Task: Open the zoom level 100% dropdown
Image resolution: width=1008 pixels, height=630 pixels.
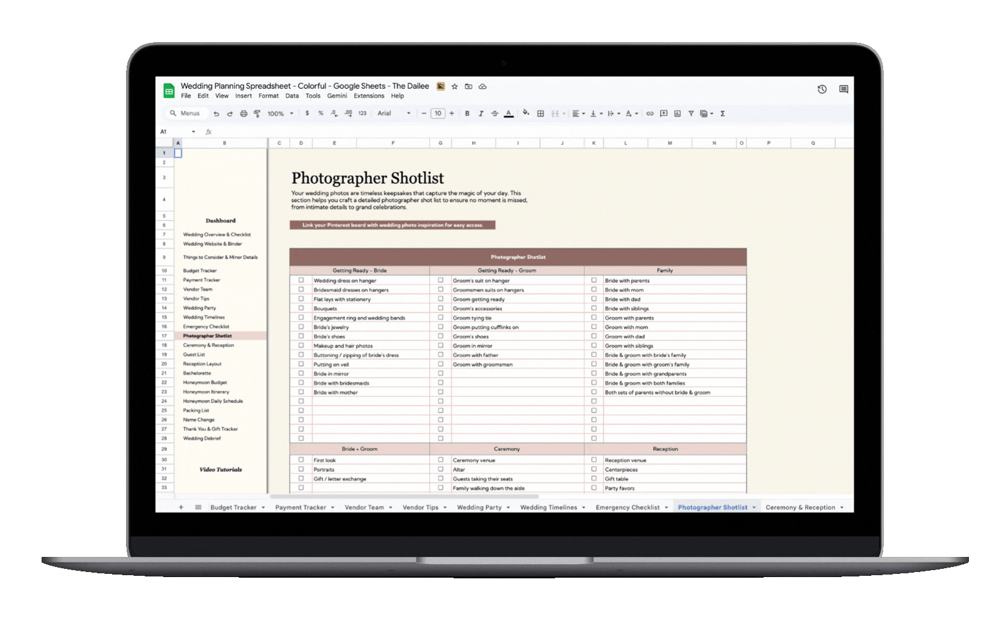Action: click(x=280, y=114)
